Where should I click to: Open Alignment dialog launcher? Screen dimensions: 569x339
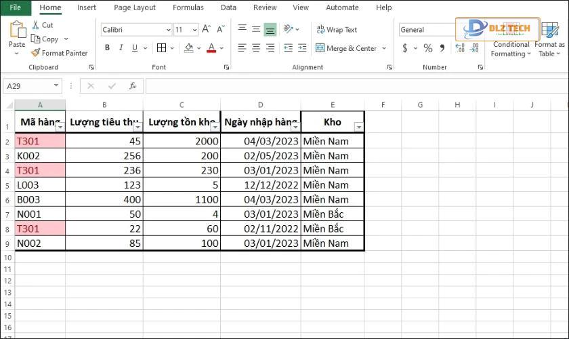389,67
